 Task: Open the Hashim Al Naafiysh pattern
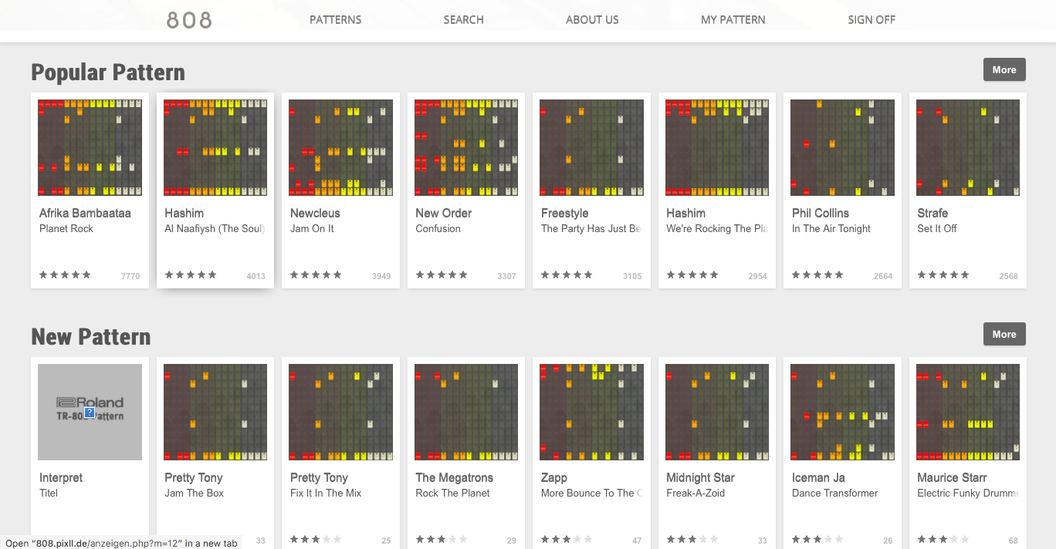pyautogui.click(x=215, y=147)
